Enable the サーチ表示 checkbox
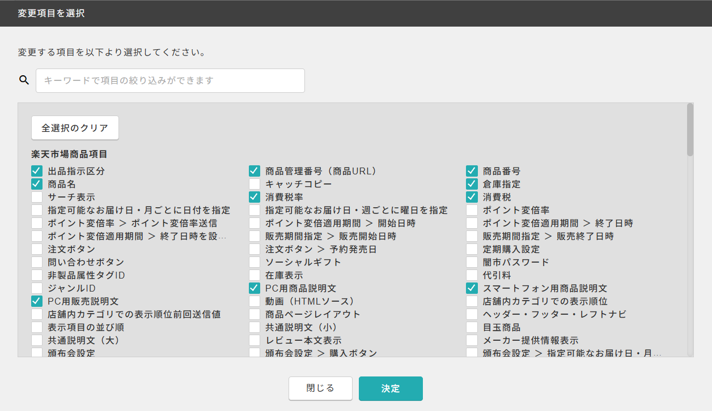This screenshot has height=411, width=712. [37, 197]
